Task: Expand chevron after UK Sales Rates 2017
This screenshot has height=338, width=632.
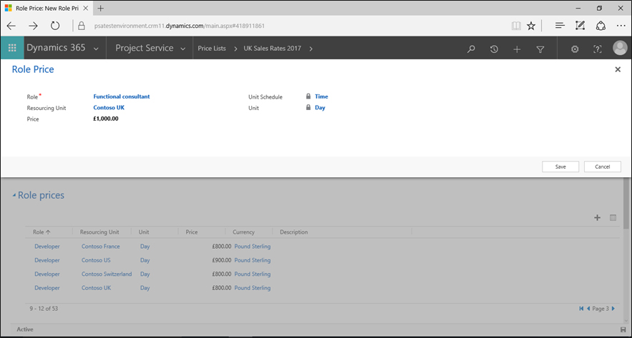Action: 311,49
